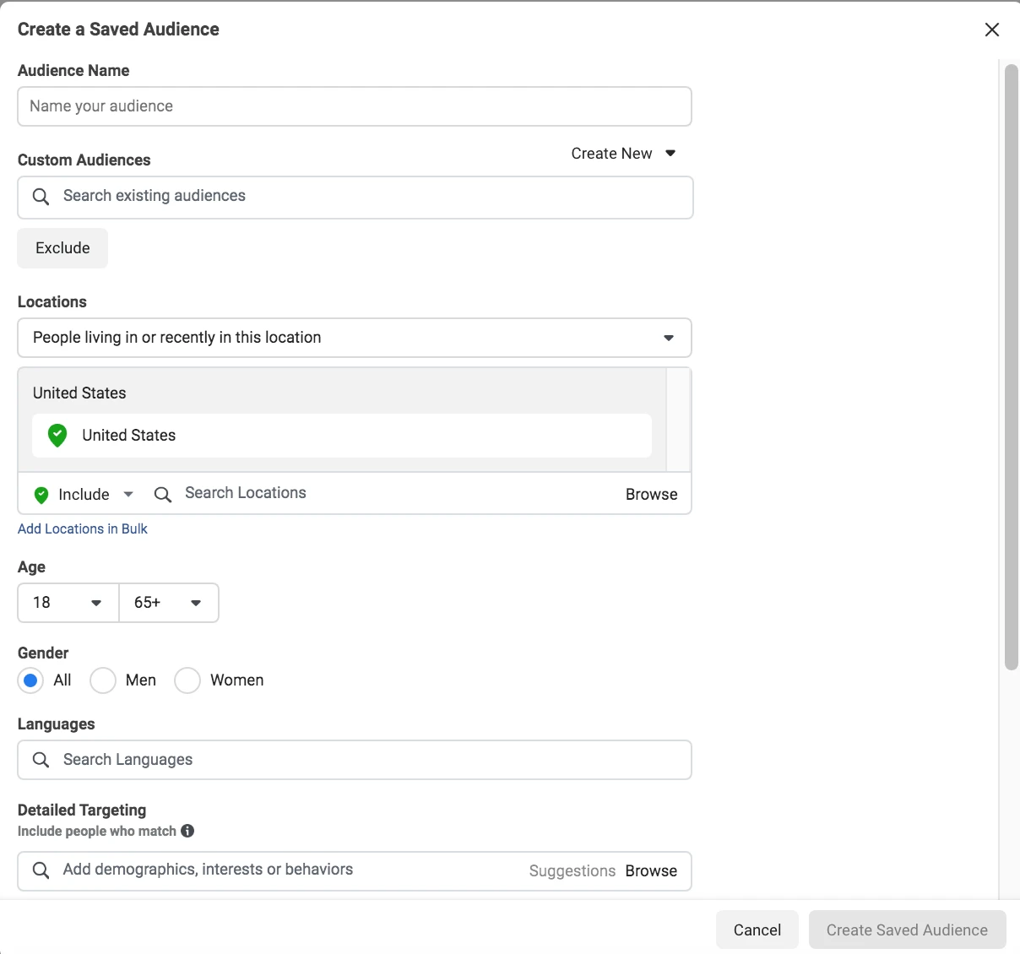Click the search icon in Custom Audiences field
The height and width of the screenshot is (954, 1020).
(x=41, y=197)
